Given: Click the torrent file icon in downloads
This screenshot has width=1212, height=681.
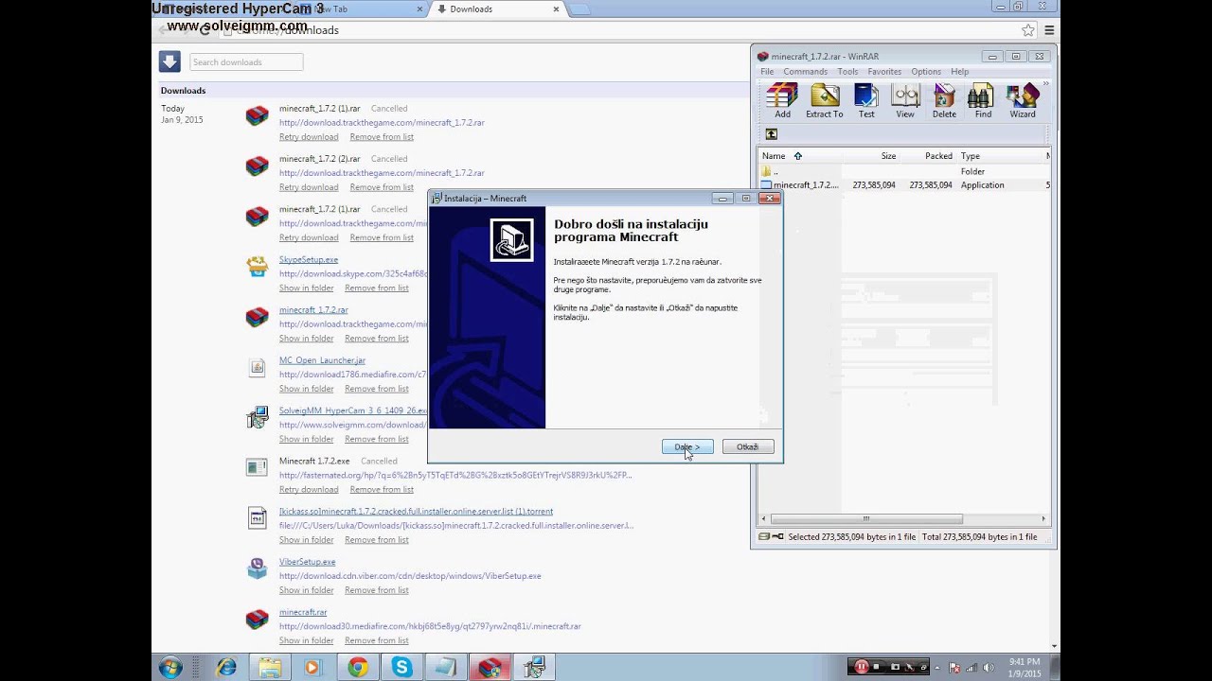Looking at the screenshot, I should pyautogui.click(x=257, y=518).
